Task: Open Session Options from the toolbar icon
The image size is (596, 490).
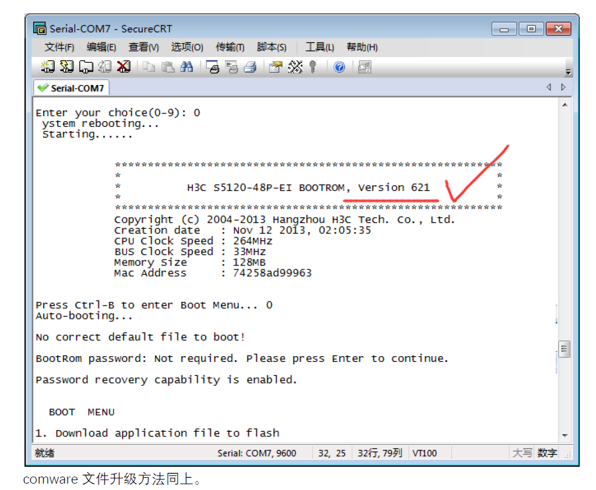Action: [276, 67]
